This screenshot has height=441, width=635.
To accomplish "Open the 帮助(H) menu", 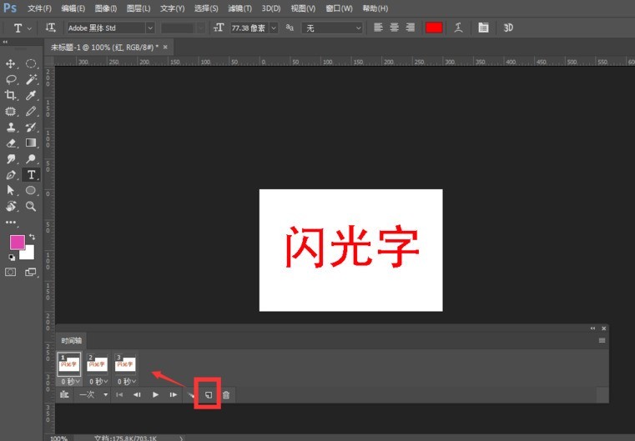I will coord(375,8).
